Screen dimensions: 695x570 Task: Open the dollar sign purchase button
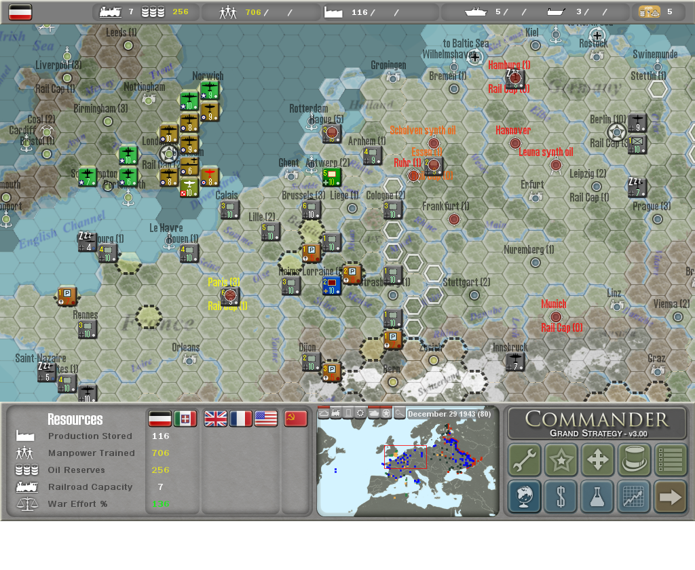(561, 497)
